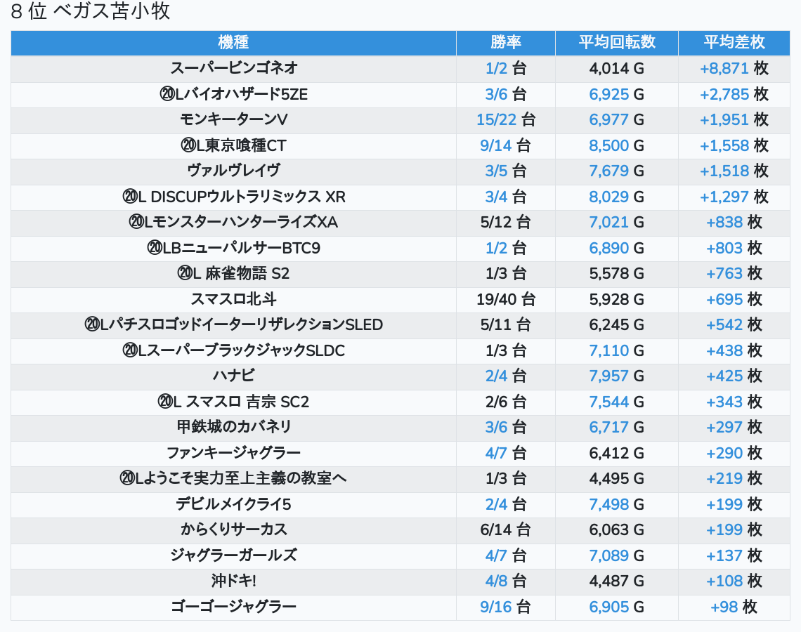Select the ジャグラーガールズ machine name

pos(233,555)
